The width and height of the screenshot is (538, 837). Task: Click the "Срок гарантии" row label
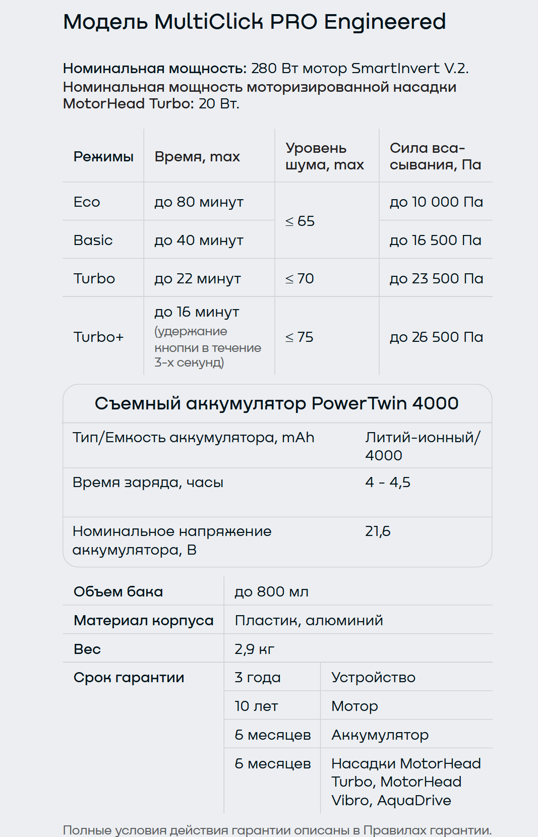(x=129, y=678)
